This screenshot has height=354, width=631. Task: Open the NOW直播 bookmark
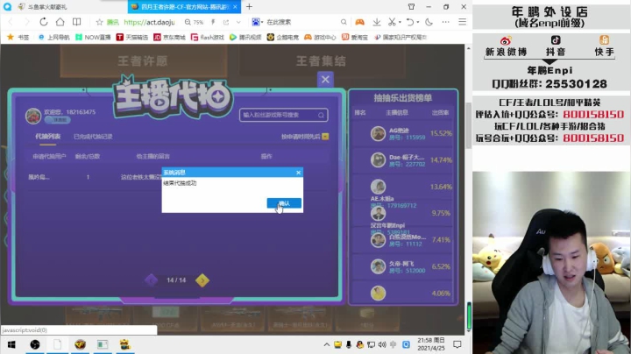tap(94, 37)
